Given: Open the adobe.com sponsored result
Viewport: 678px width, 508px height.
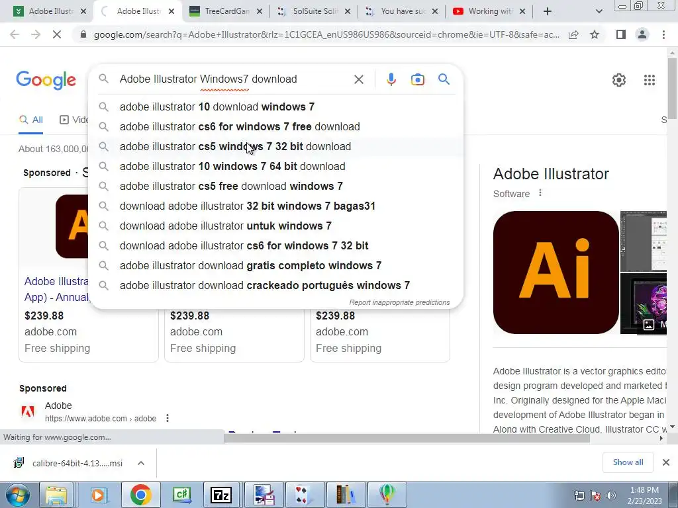Looking at the screenshot, I should (101, 418).
